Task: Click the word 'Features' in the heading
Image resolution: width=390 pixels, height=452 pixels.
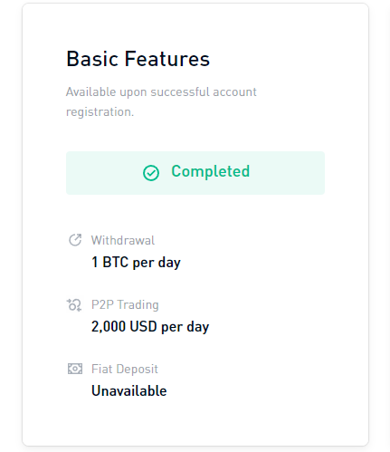Action: click(x=167, y=59)
